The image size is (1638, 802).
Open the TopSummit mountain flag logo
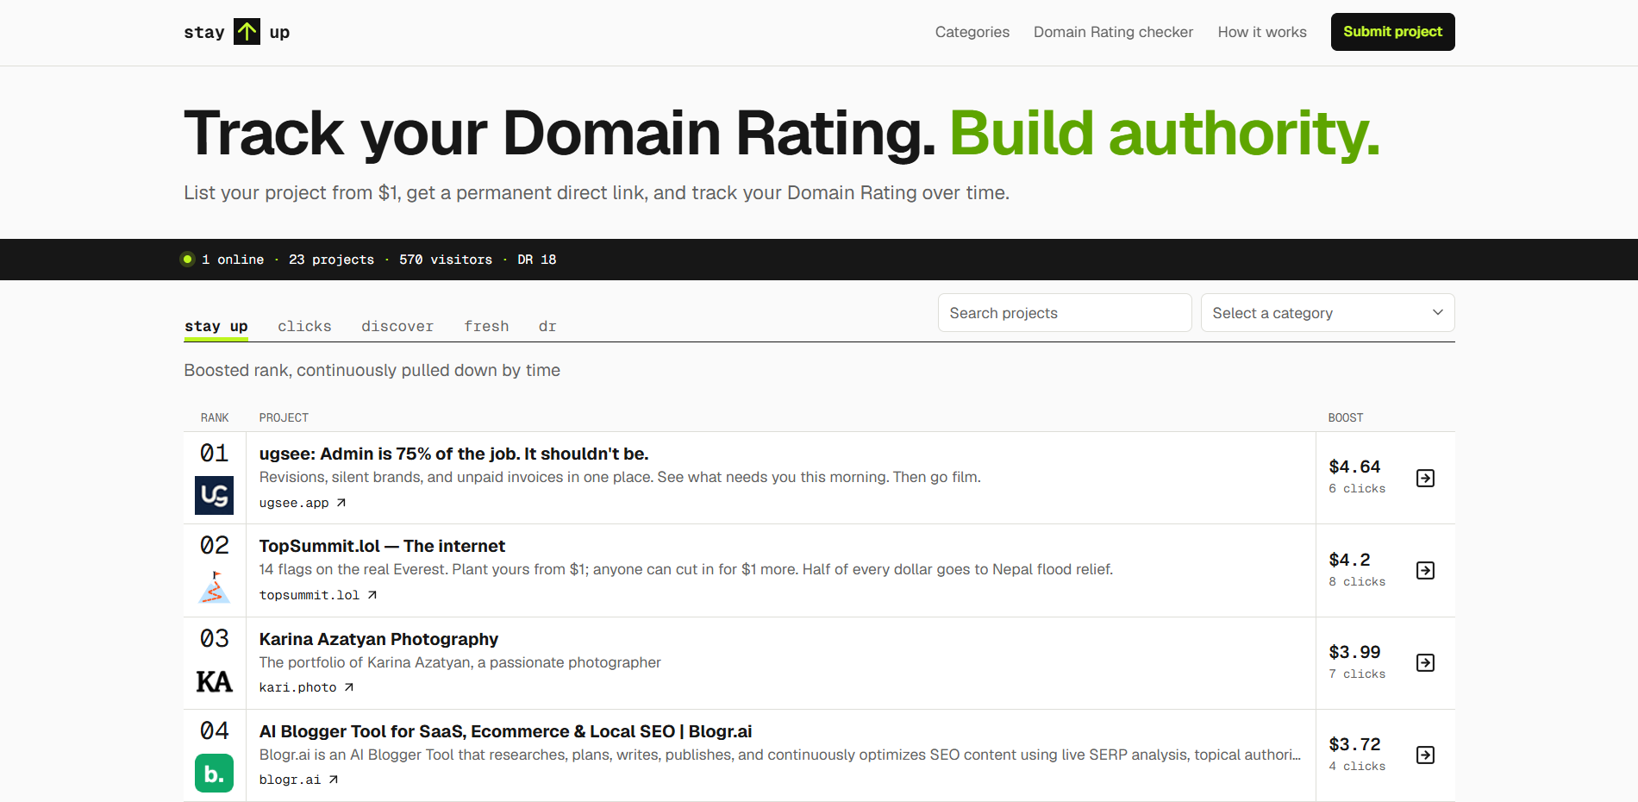coord(214,587)
